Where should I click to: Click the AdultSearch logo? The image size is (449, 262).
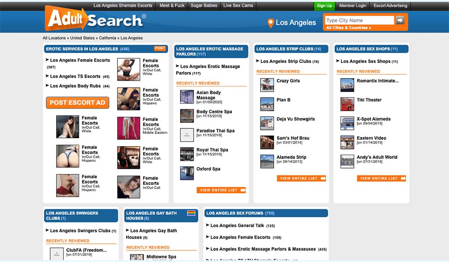click(x=95, y=18)
